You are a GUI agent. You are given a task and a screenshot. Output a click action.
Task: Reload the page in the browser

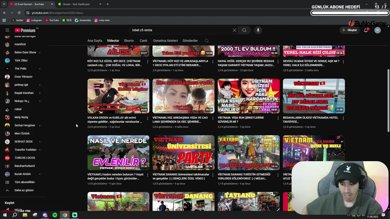point(19,13)
